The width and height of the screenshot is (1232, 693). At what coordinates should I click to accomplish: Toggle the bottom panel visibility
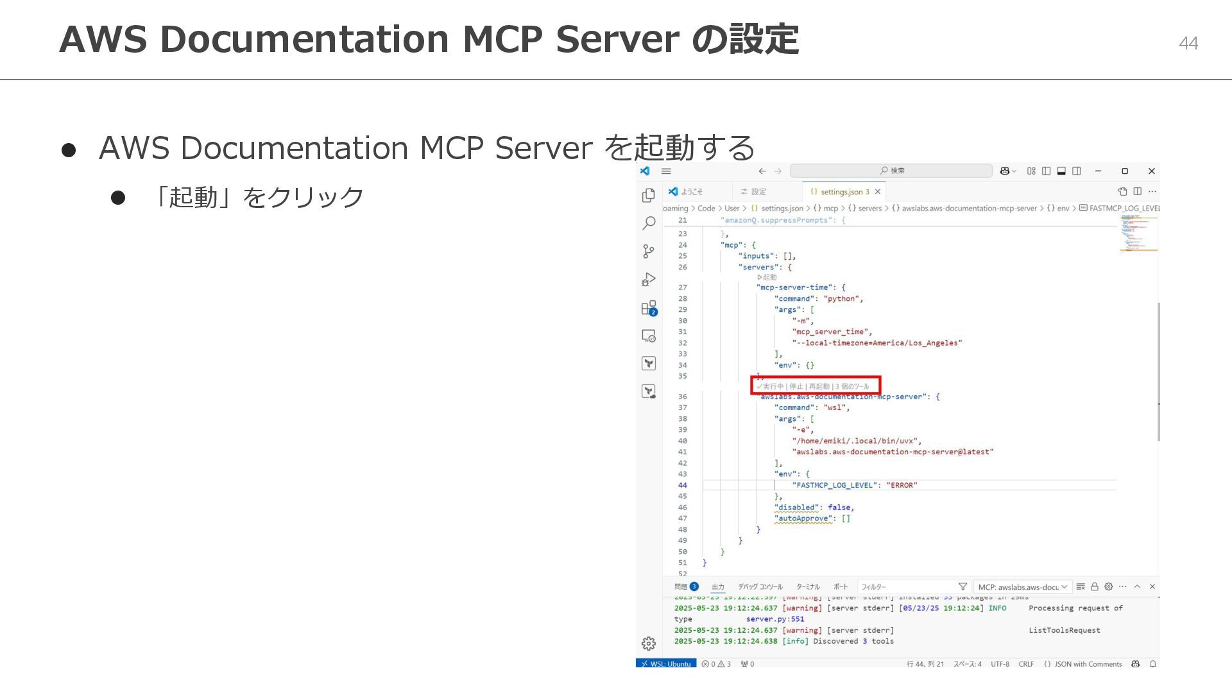(x=1061, y=171)
